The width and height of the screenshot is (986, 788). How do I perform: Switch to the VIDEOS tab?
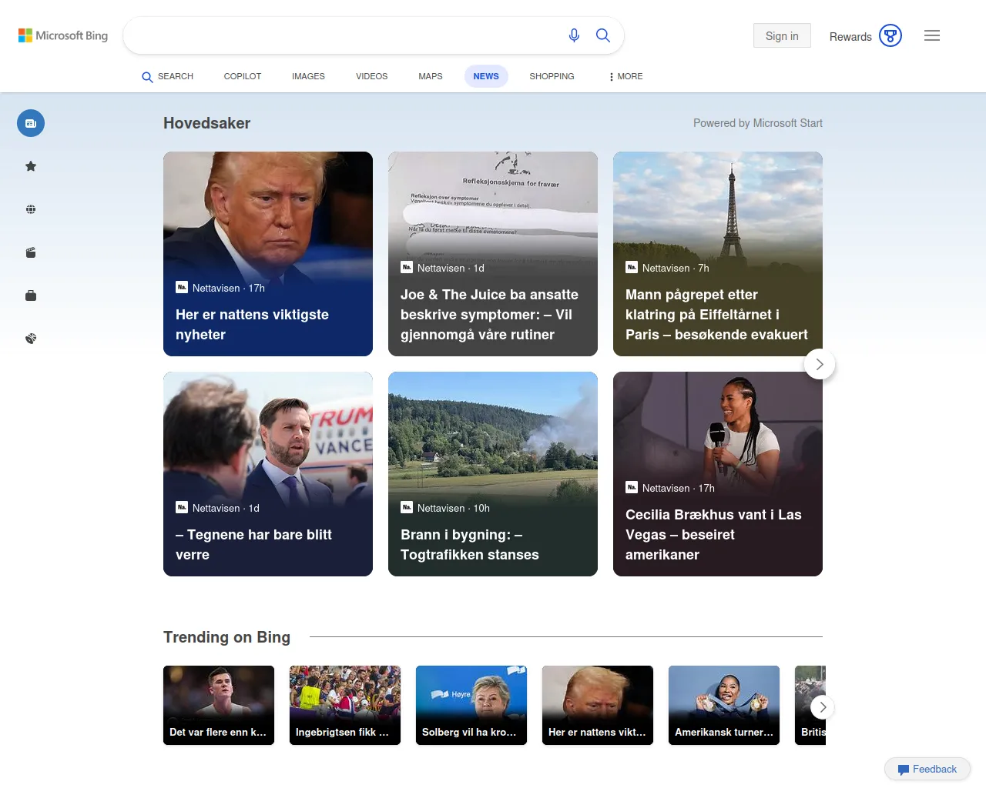click(371, 76)
